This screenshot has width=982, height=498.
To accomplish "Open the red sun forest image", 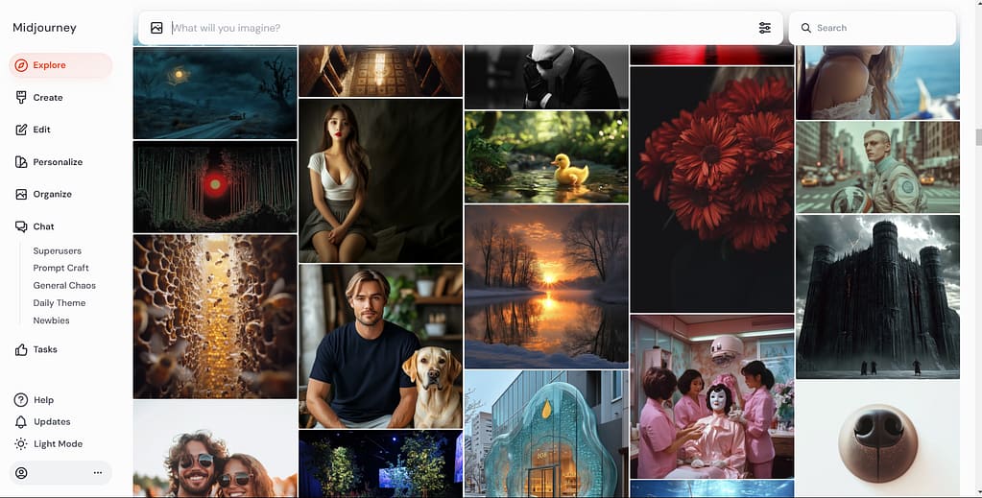I will point(215,187).
